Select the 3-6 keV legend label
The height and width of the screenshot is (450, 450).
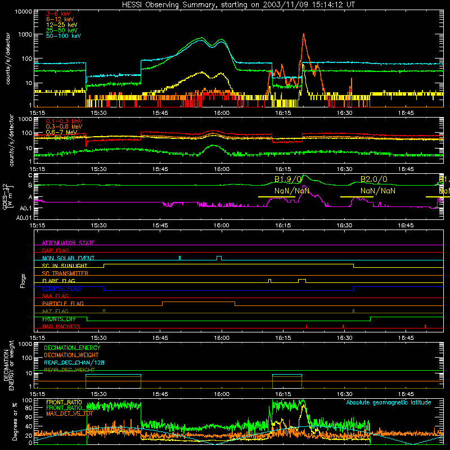(58, 13)
